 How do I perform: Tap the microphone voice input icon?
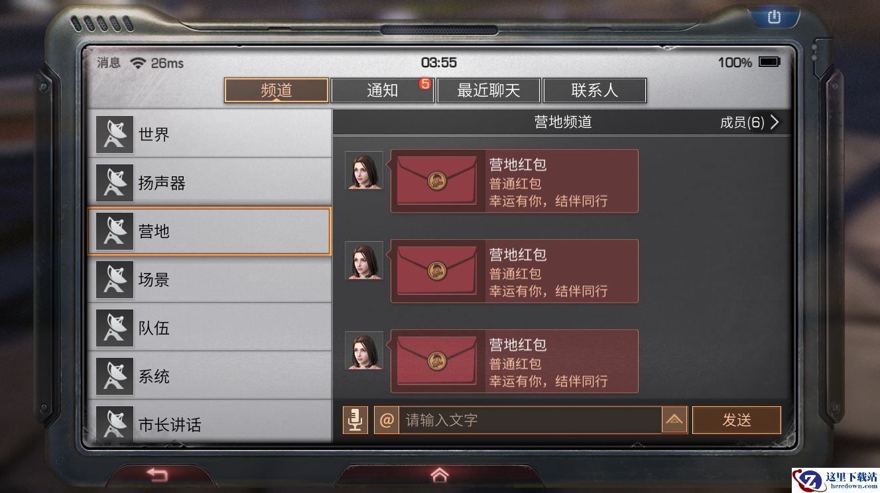click(355, 420)
